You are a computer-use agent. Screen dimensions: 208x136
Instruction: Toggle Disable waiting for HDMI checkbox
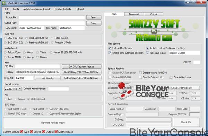pos(140,72)
